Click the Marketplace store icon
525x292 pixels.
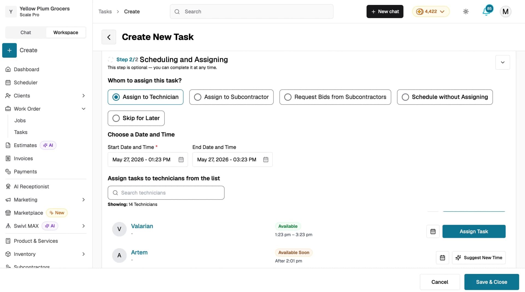(8, 213)
